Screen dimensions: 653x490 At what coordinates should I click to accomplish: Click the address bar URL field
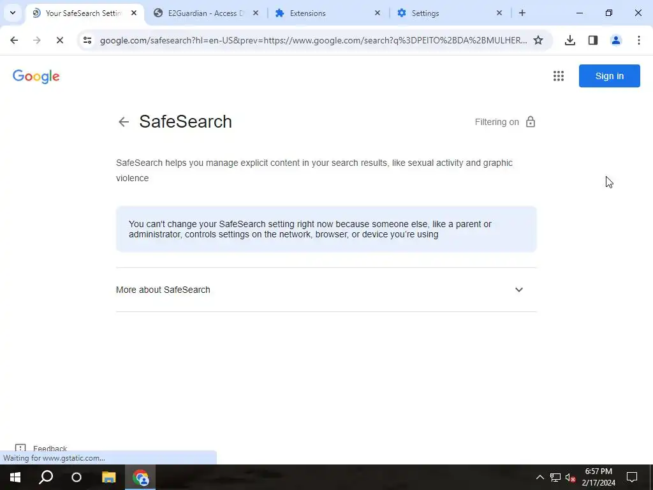coord(313,40)
